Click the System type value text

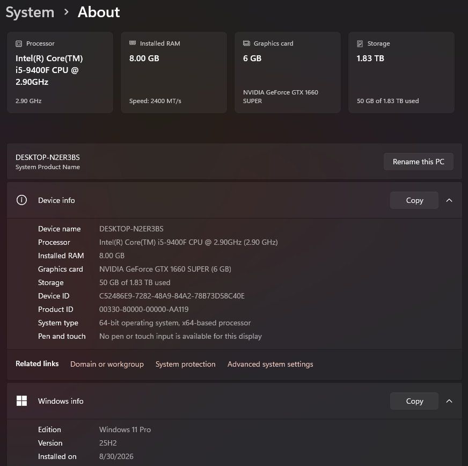tap(174, 323)
